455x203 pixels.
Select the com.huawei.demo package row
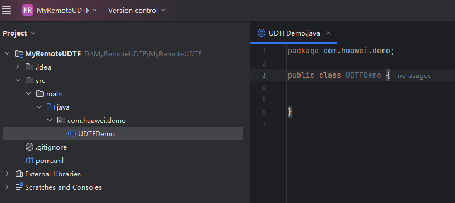[123, 121]
